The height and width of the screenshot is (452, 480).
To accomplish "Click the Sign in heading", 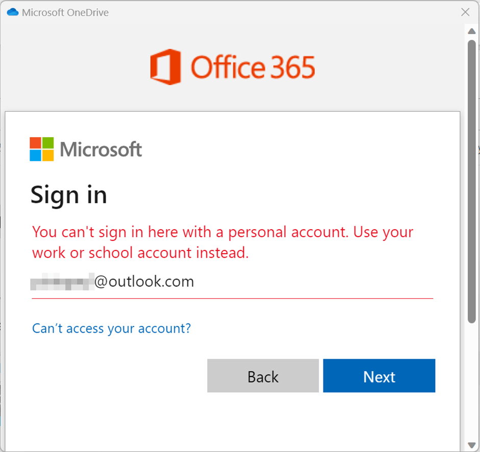I will coord(69,194).
